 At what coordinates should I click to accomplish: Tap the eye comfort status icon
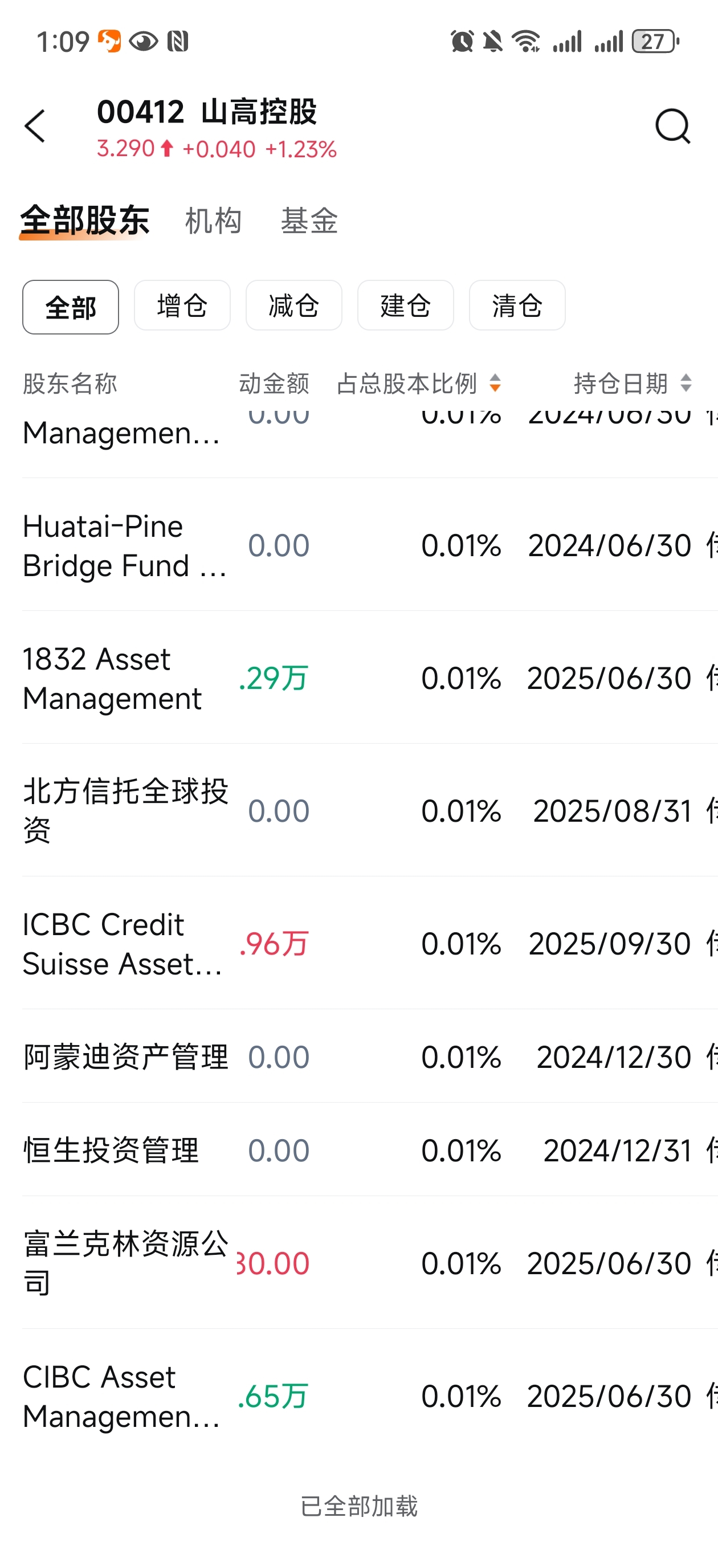(x=143, y=42)
